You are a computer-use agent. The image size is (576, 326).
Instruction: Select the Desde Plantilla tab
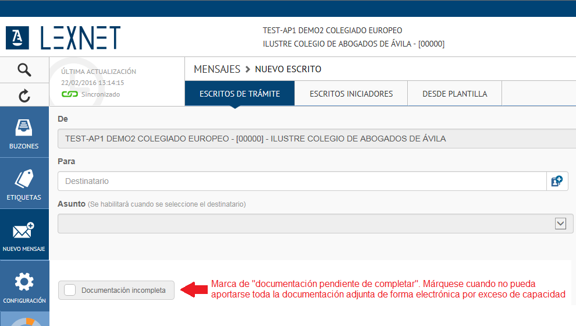(x=454, y=94)
